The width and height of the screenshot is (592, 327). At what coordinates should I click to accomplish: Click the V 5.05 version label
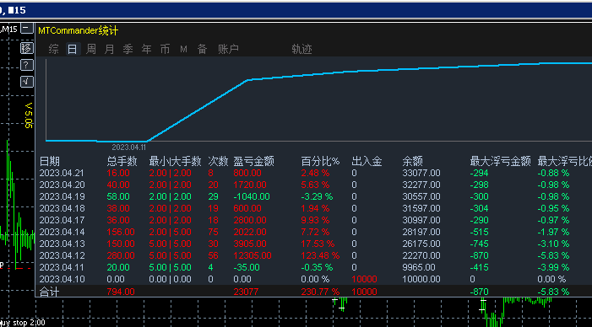pyautogui.click(x=29, y=115)
